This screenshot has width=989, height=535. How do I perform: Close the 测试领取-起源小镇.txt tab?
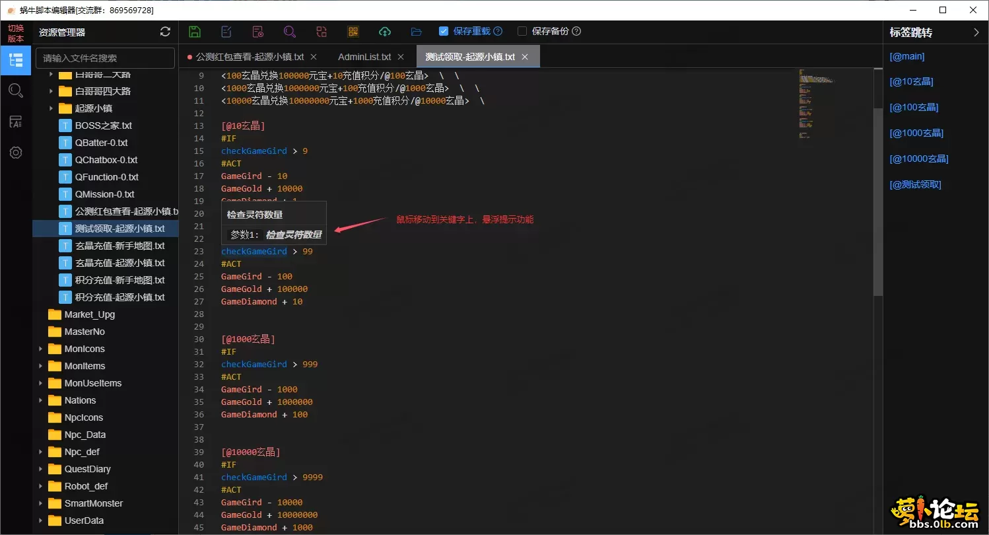pos(525,57)
